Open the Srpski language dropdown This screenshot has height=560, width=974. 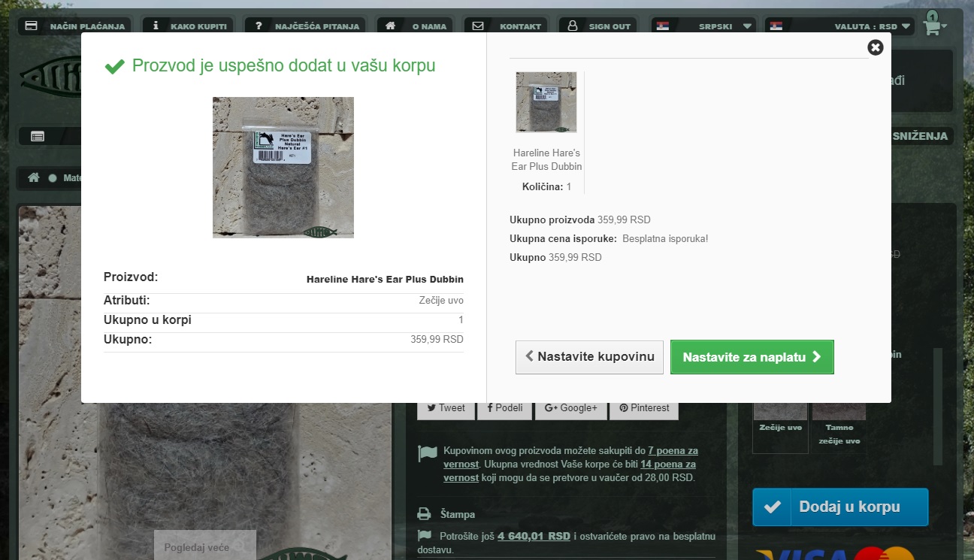(x=704, y=26)
